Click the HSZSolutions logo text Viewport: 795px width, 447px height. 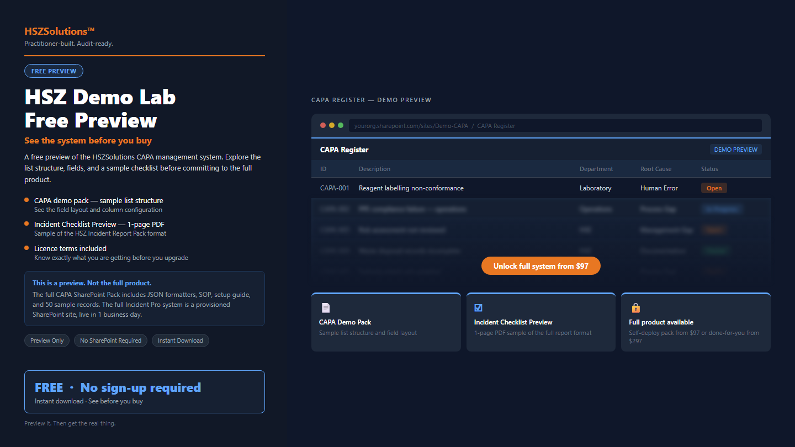pyautogui.click(x=60, y=31)
